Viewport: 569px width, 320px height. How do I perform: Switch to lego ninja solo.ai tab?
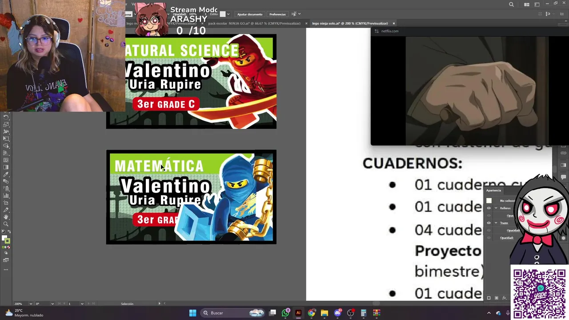tap(350, 23)
